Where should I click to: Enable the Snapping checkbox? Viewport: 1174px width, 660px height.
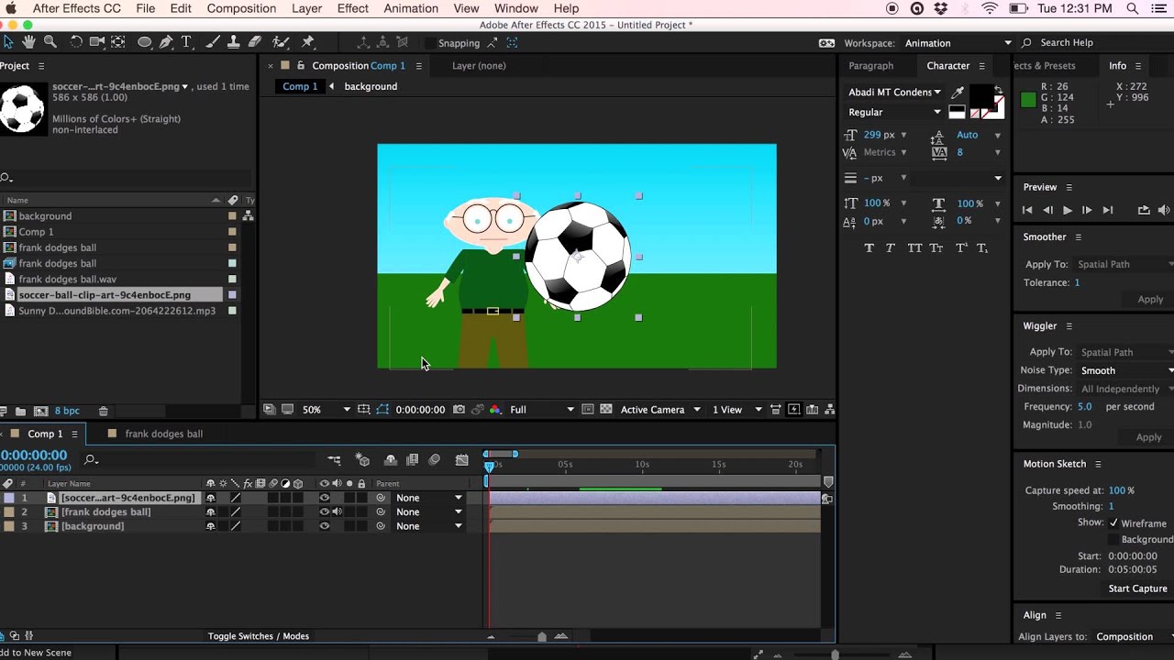(429, 43)
